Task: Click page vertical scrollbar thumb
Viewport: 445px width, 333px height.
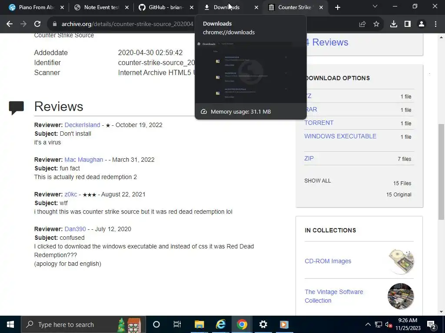Action: pos(441,172)
